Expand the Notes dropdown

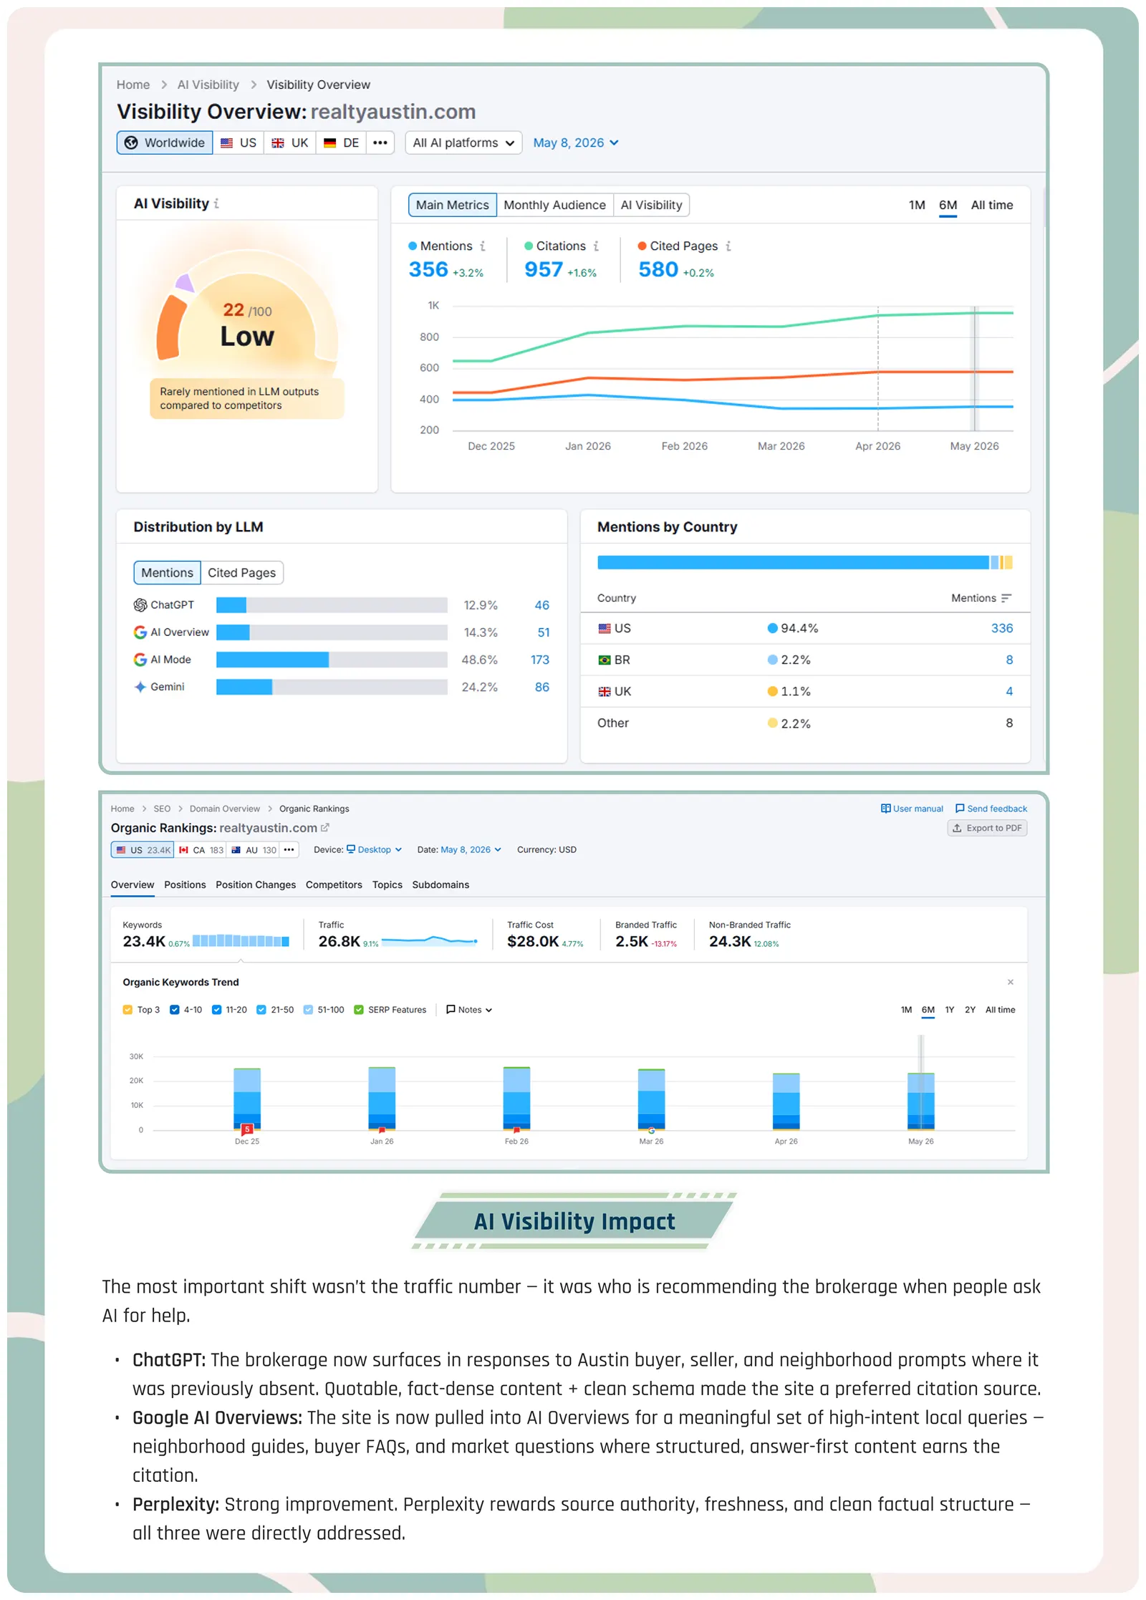tap(469, 1009)
